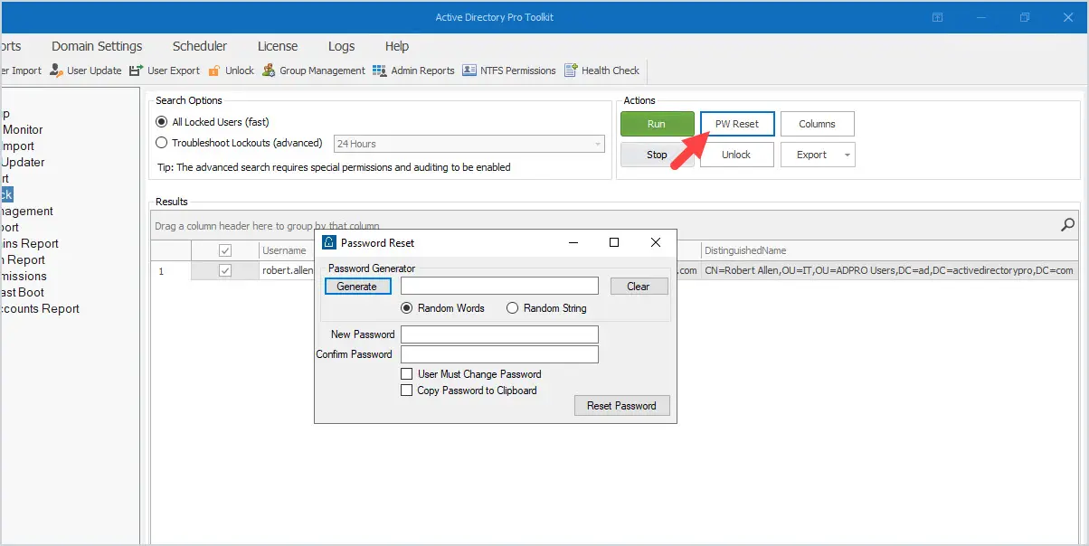Click the Reset Password button
1089x546 pixels.
point(621,406)
